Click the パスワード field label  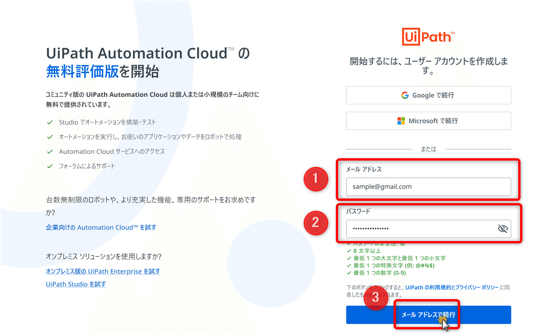[358, 211]
